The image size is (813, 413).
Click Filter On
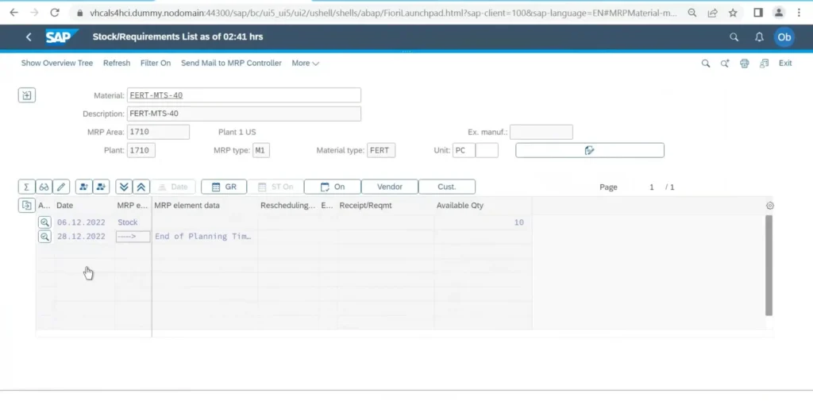[x=156, y=64]
